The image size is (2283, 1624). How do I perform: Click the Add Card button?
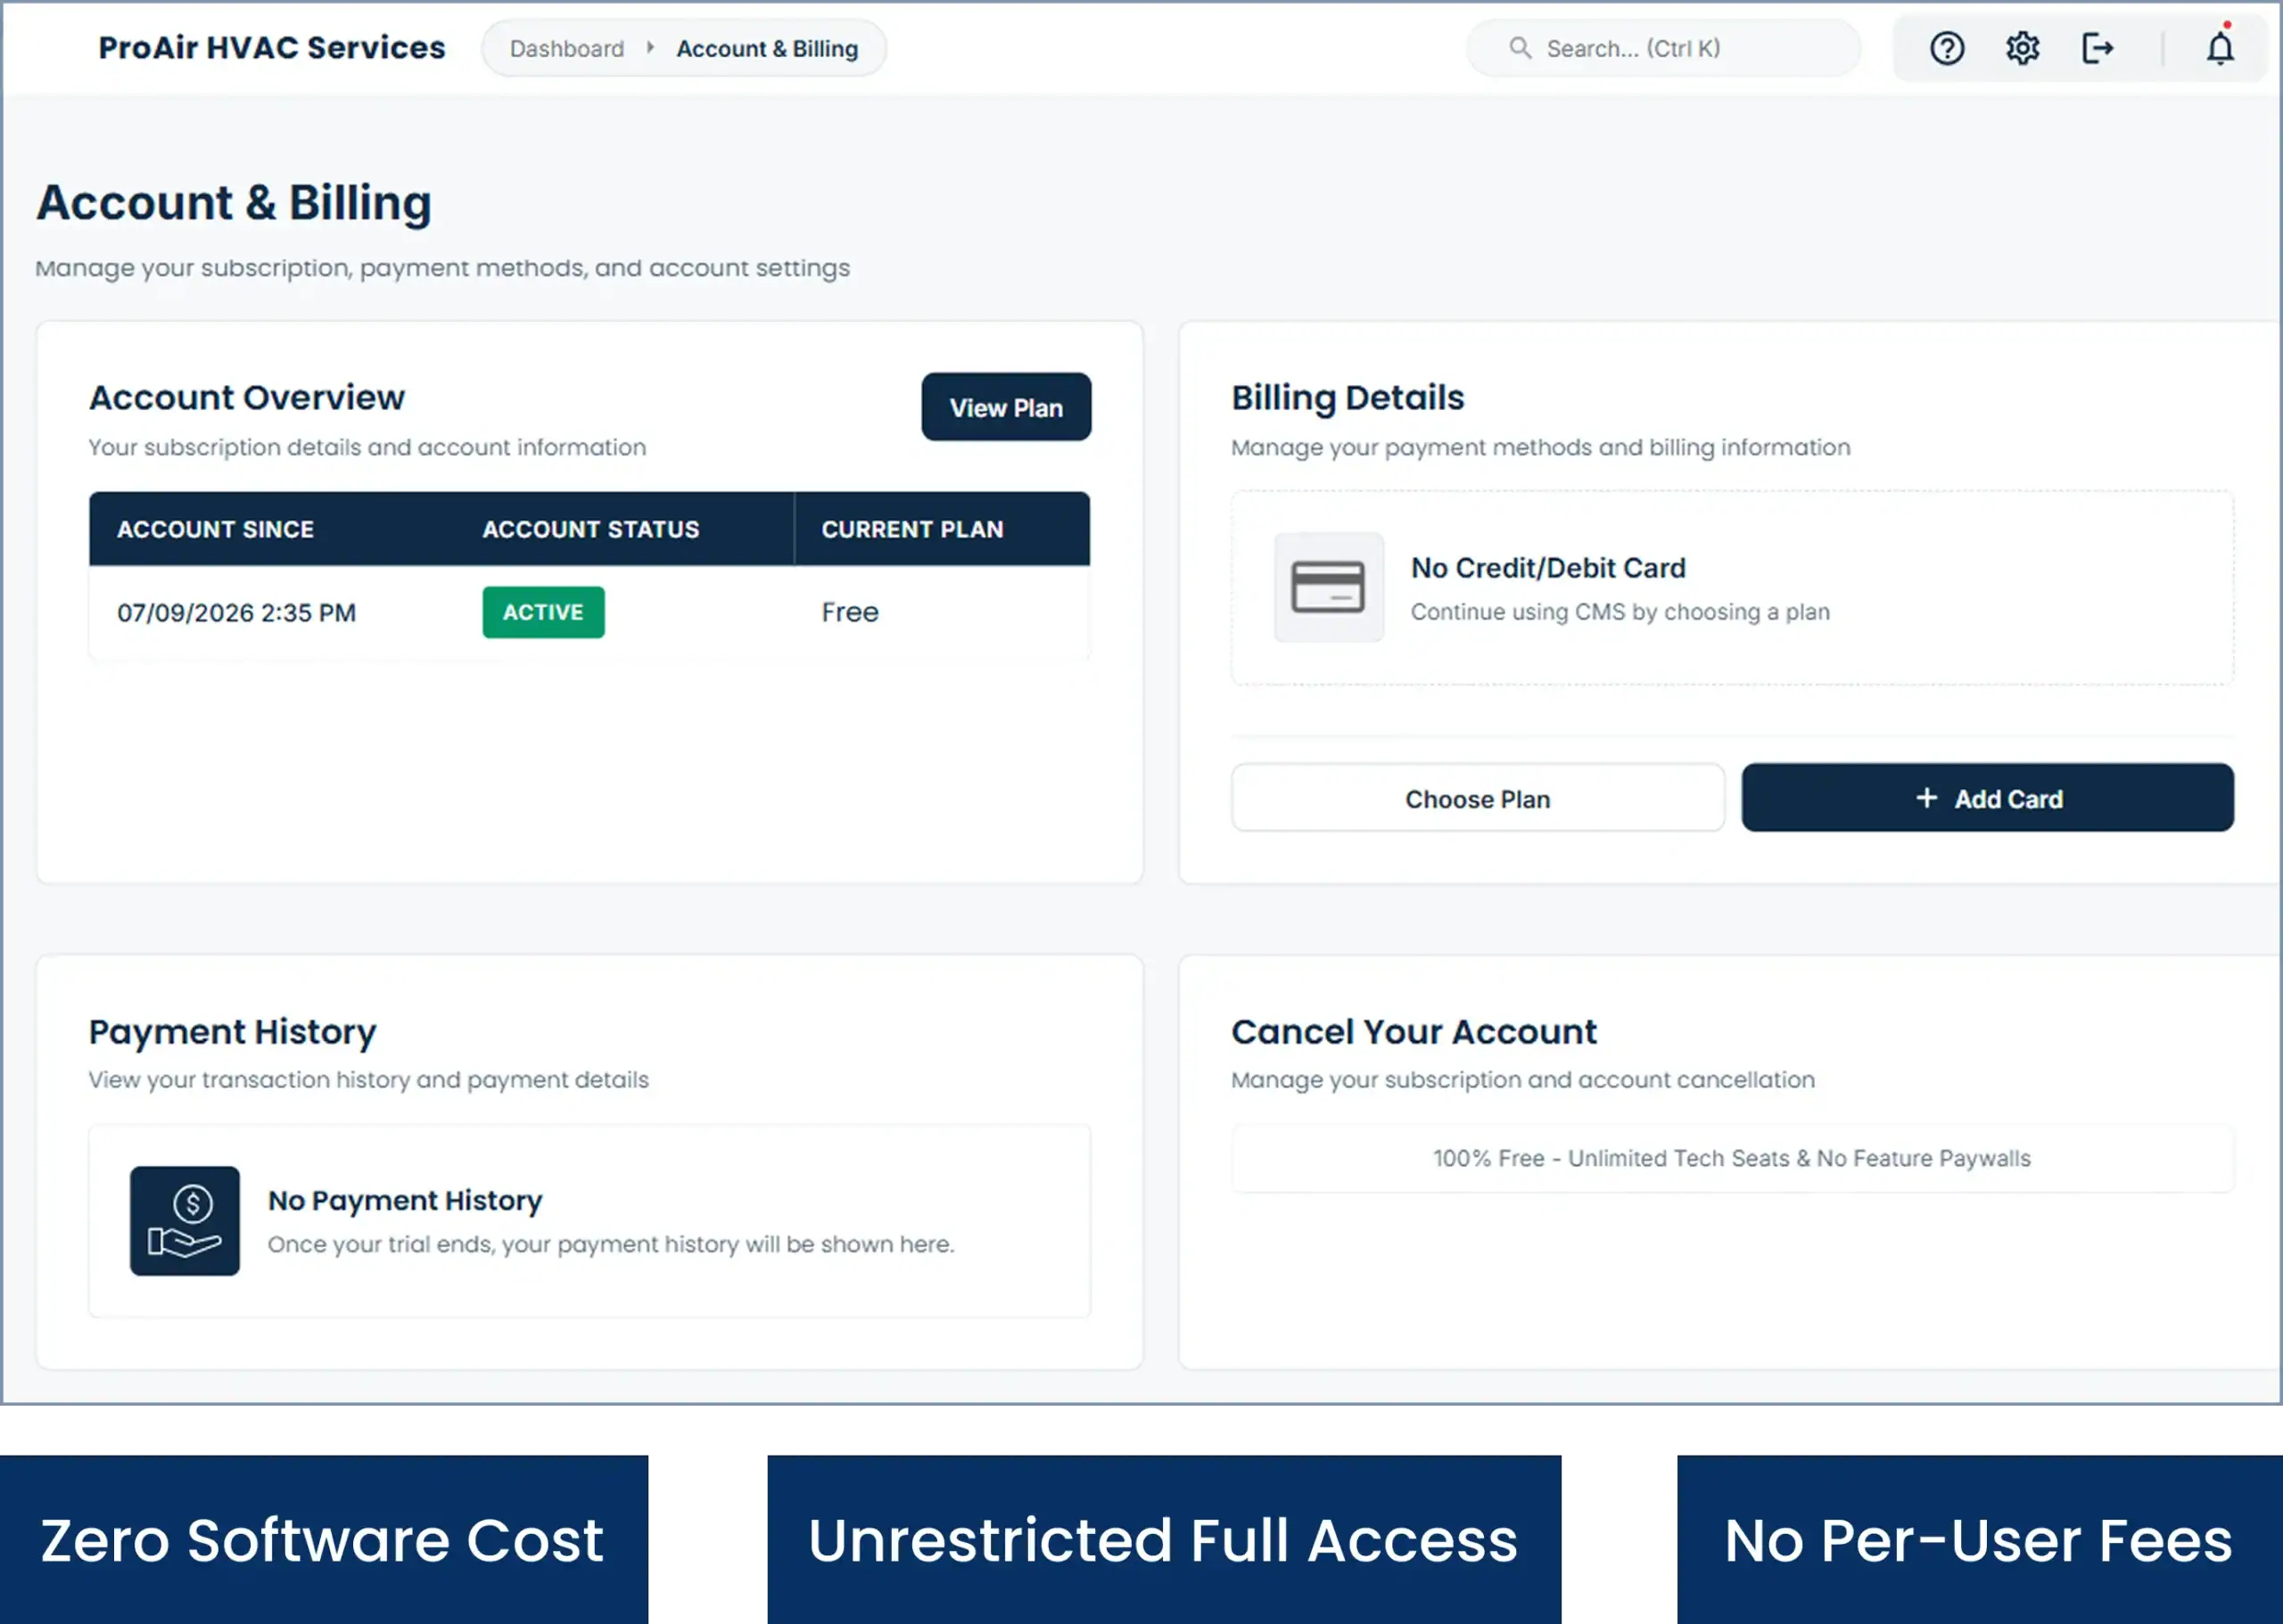tap(1987, 798)
